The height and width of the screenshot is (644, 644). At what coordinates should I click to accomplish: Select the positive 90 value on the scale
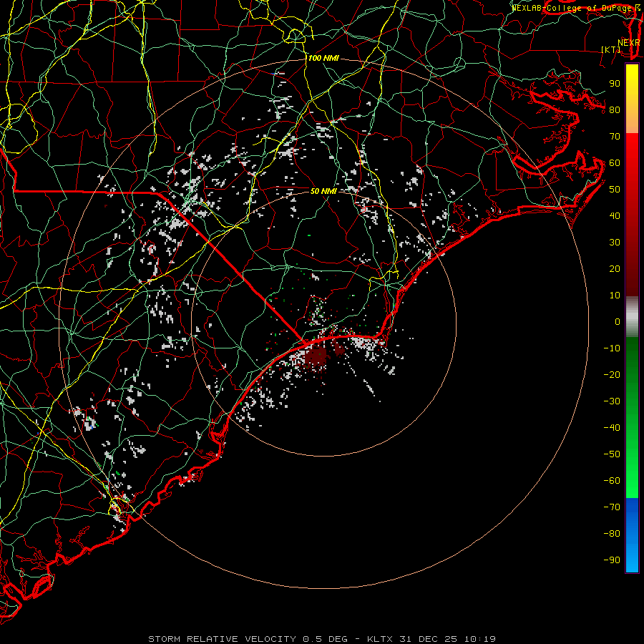pos(615,84)
